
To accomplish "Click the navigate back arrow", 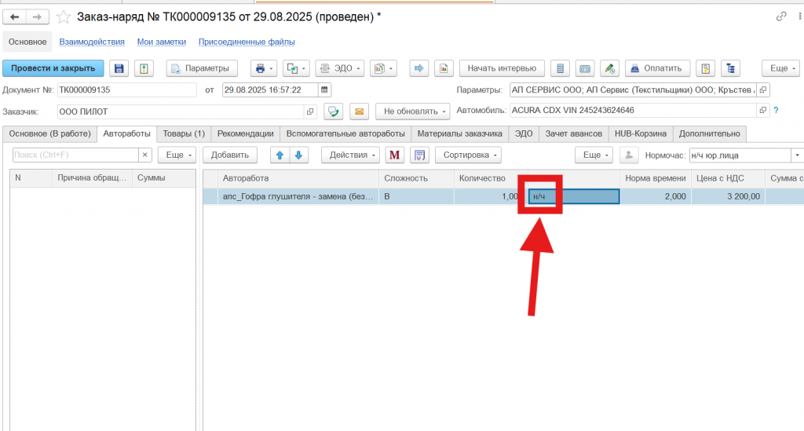I will (15, 16).
